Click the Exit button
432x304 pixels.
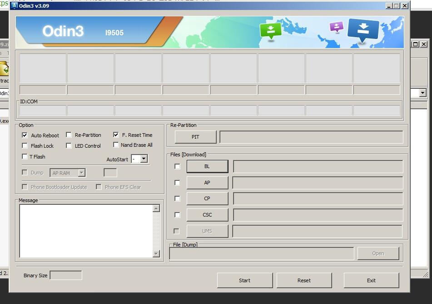(372, 280)
